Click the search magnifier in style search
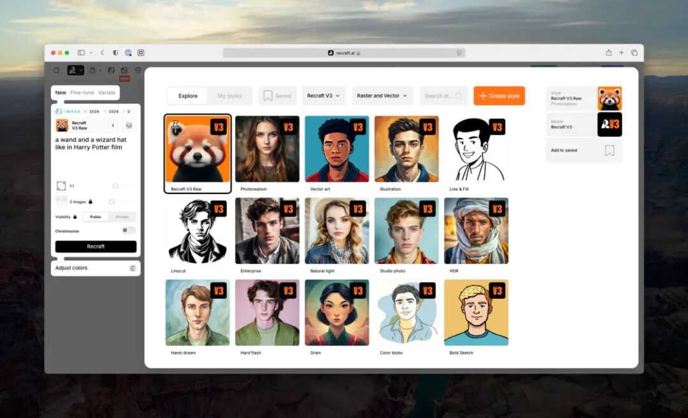Screen dimensions: 688x418 coord(459,96)
